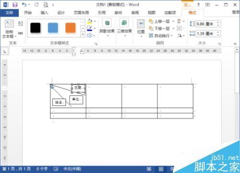Switch to the 设计 (Design) tab
This screenshot has width=240, height=173.
pyautogui.click(x=61, y=12)
